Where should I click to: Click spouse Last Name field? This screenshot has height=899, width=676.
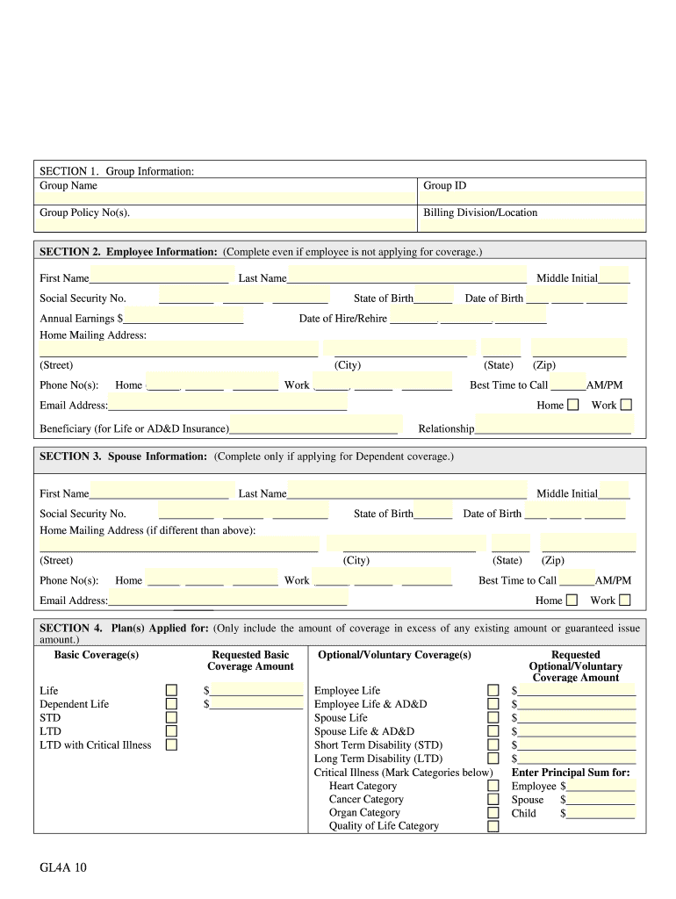[406, 491]
